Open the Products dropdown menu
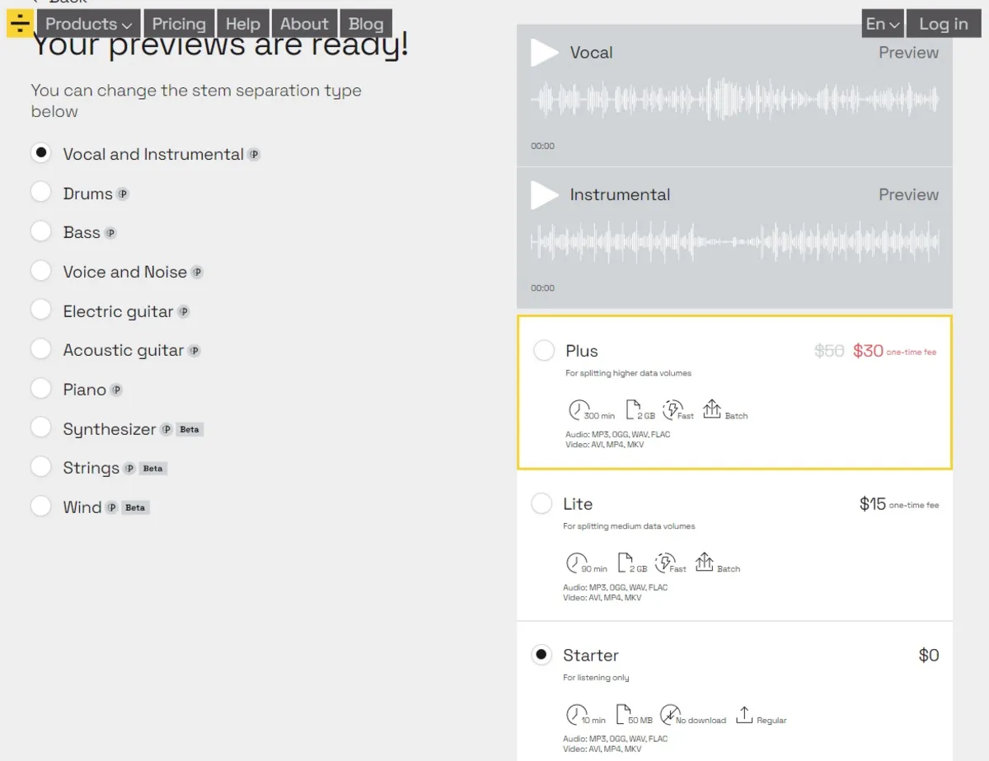The width and height of the screenshot is (989, 761). (x=88, y=24)
